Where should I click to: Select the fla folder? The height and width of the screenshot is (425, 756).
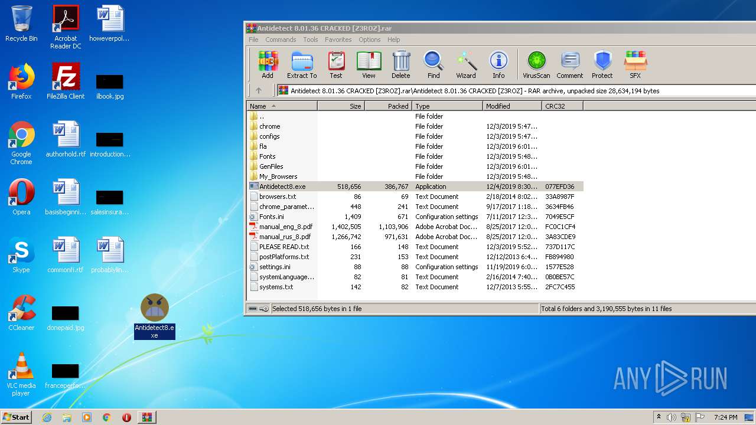415,146
